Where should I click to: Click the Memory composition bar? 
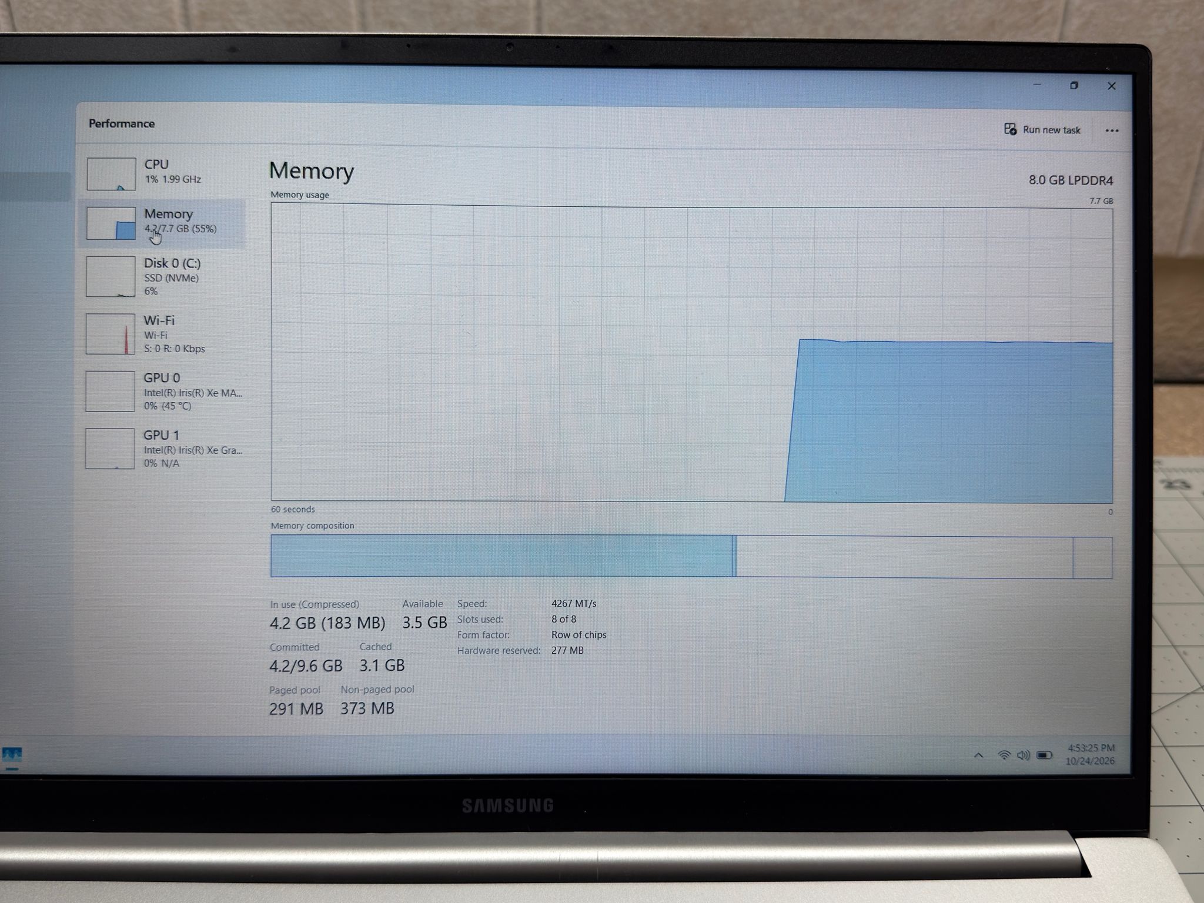691,556
